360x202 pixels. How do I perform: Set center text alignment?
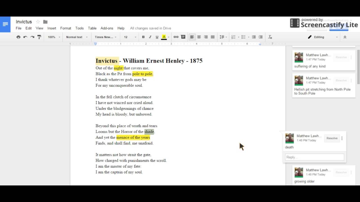tap(199, 37)
